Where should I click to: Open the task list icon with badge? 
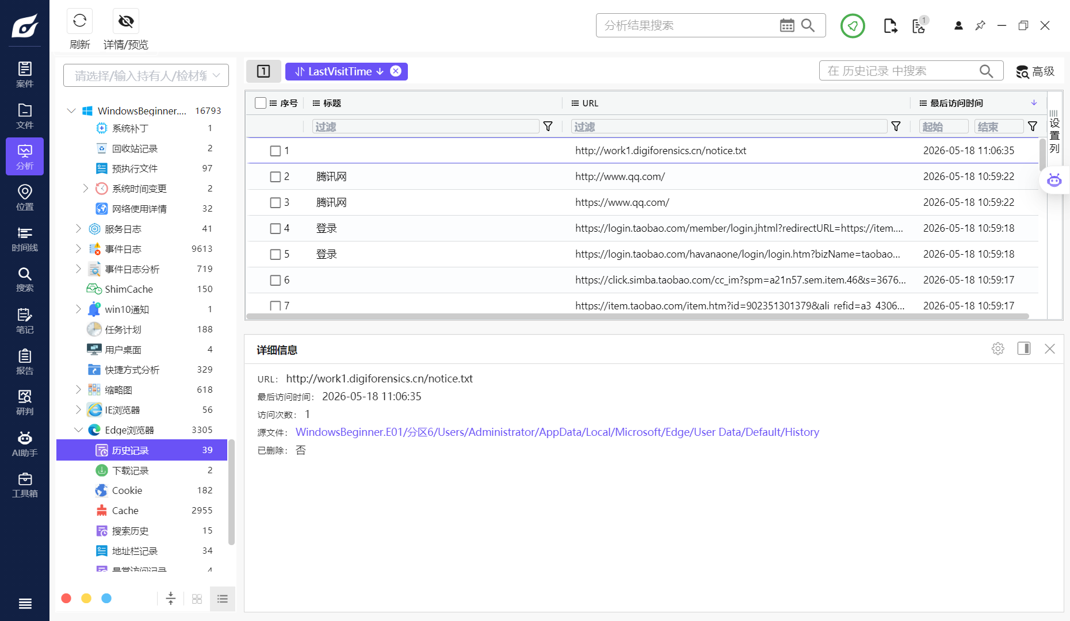(x=920, y=25)
